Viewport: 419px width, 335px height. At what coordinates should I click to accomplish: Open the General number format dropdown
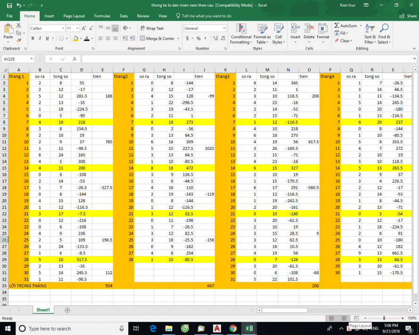(224, 28)
